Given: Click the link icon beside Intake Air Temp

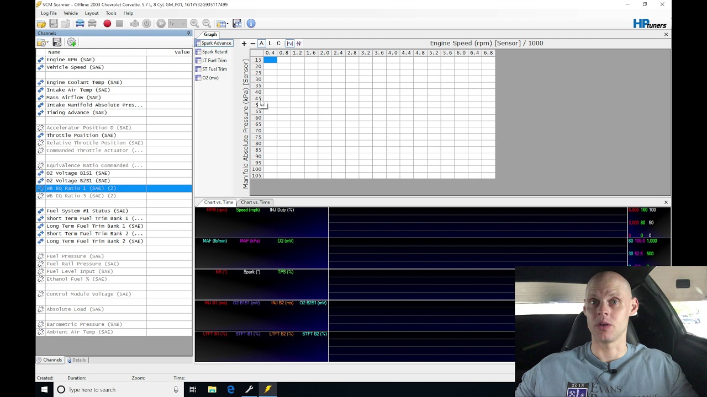Looking at the screenshot, I should (40, 90).
